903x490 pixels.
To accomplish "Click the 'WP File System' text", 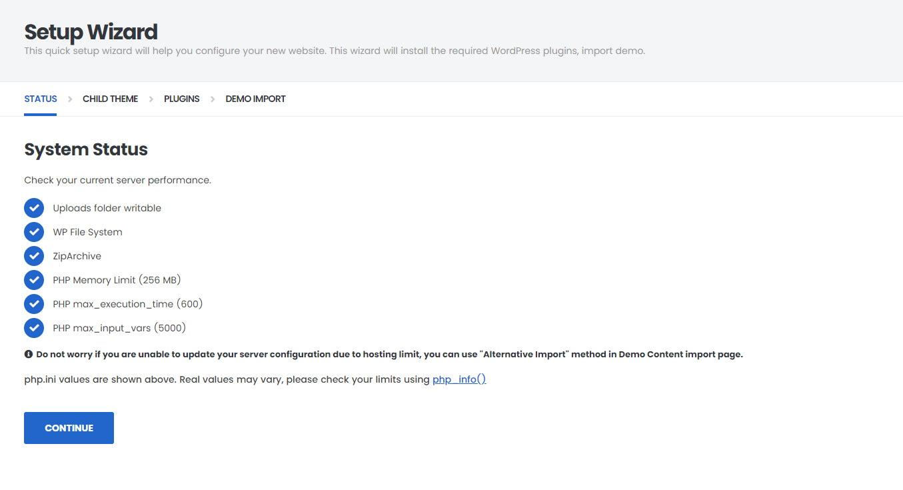I will pyautogui.click(x=88, y=232).
